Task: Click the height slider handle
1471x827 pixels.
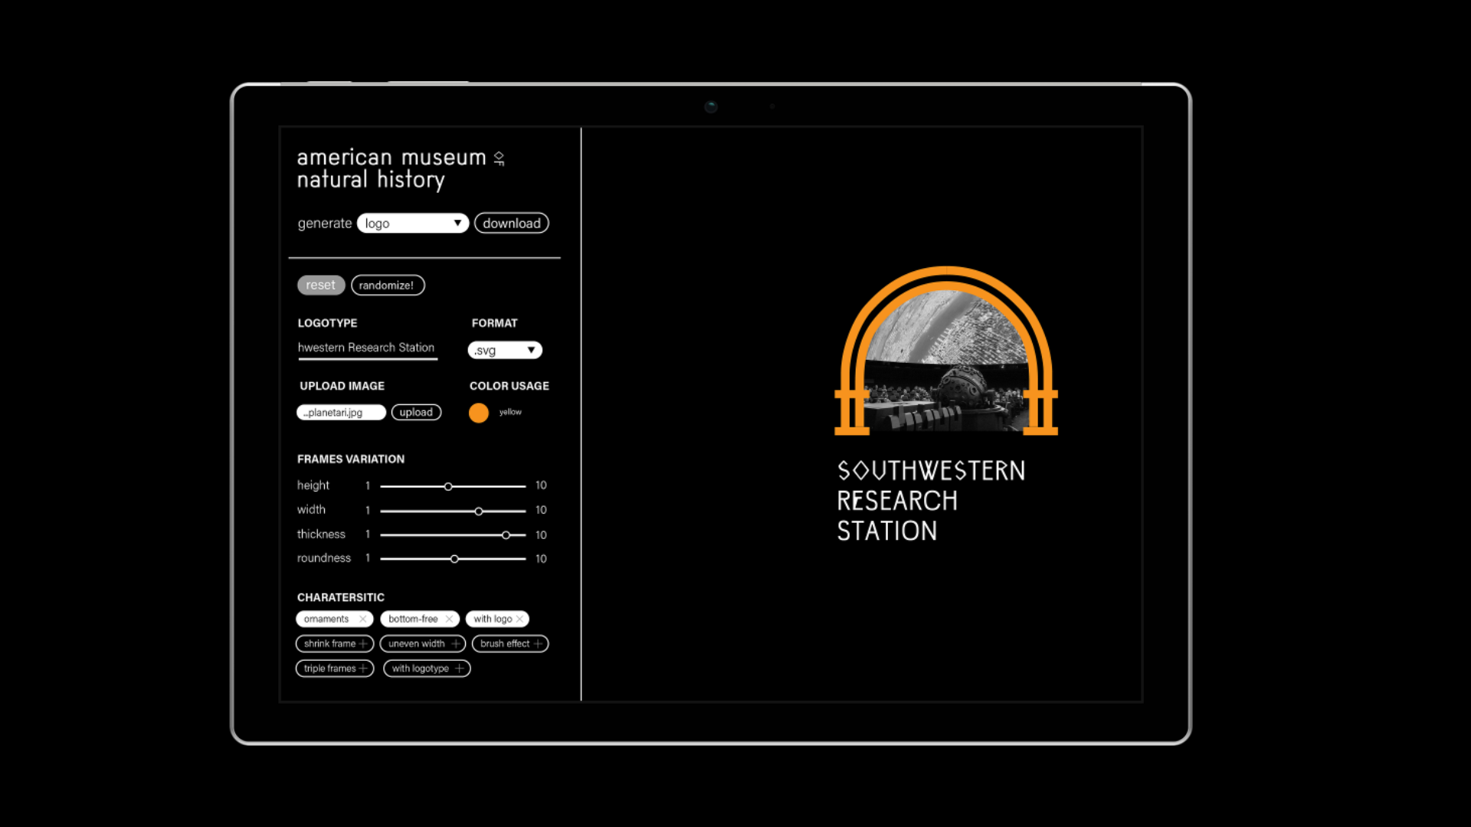Action: coord(448,486)
